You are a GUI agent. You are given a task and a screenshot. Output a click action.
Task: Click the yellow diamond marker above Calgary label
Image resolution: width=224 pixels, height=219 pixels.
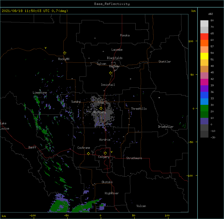pos(105,153)
